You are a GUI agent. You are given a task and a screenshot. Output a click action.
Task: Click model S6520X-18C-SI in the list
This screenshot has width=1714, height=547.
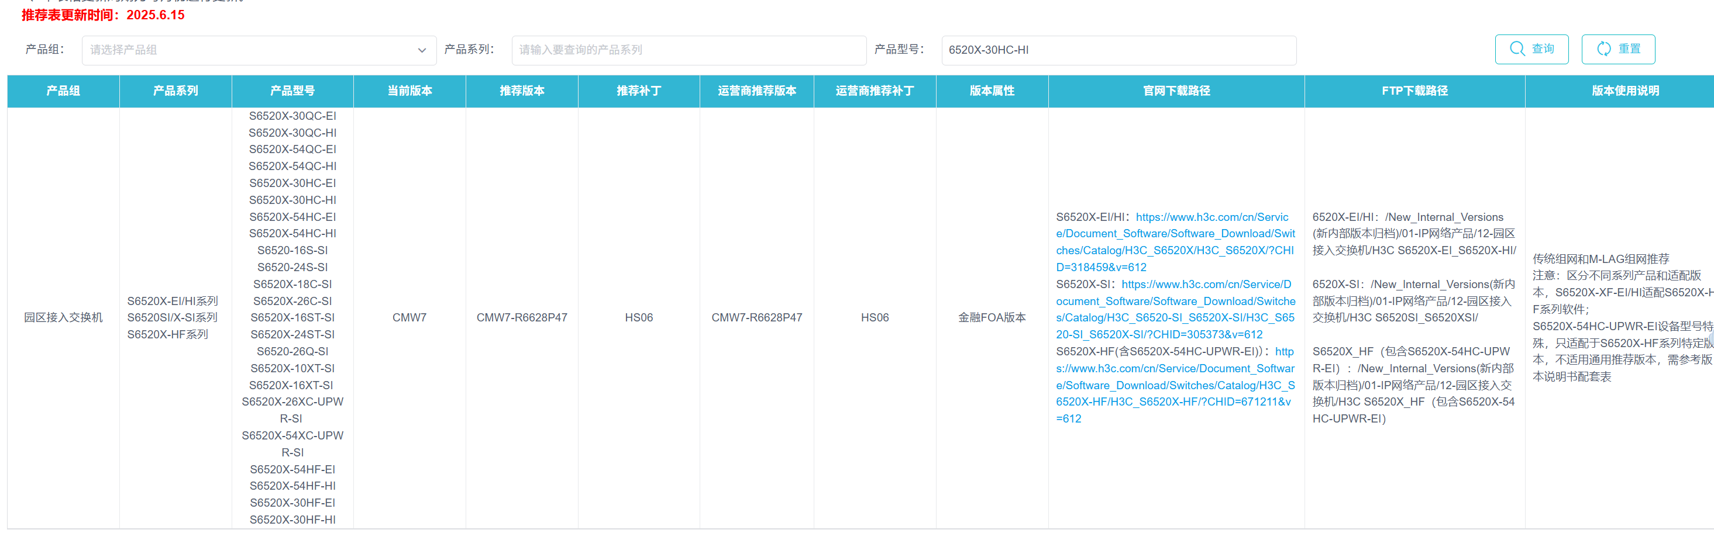292,285
